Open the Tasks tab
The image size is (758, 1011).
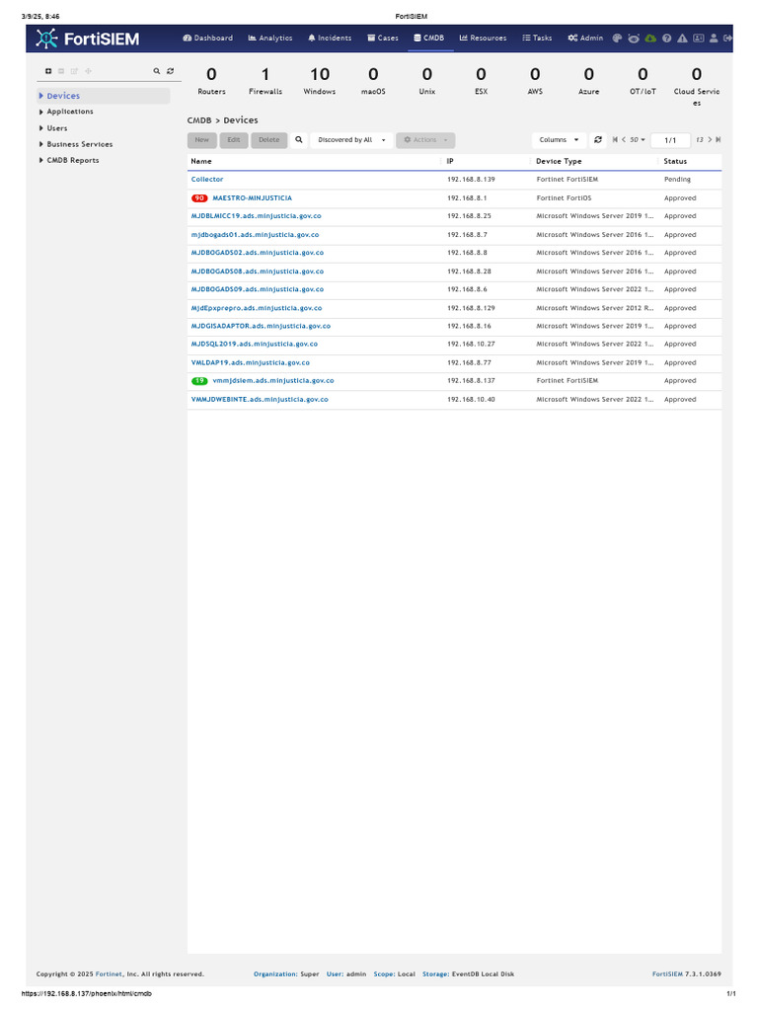(x=537, y=39)
